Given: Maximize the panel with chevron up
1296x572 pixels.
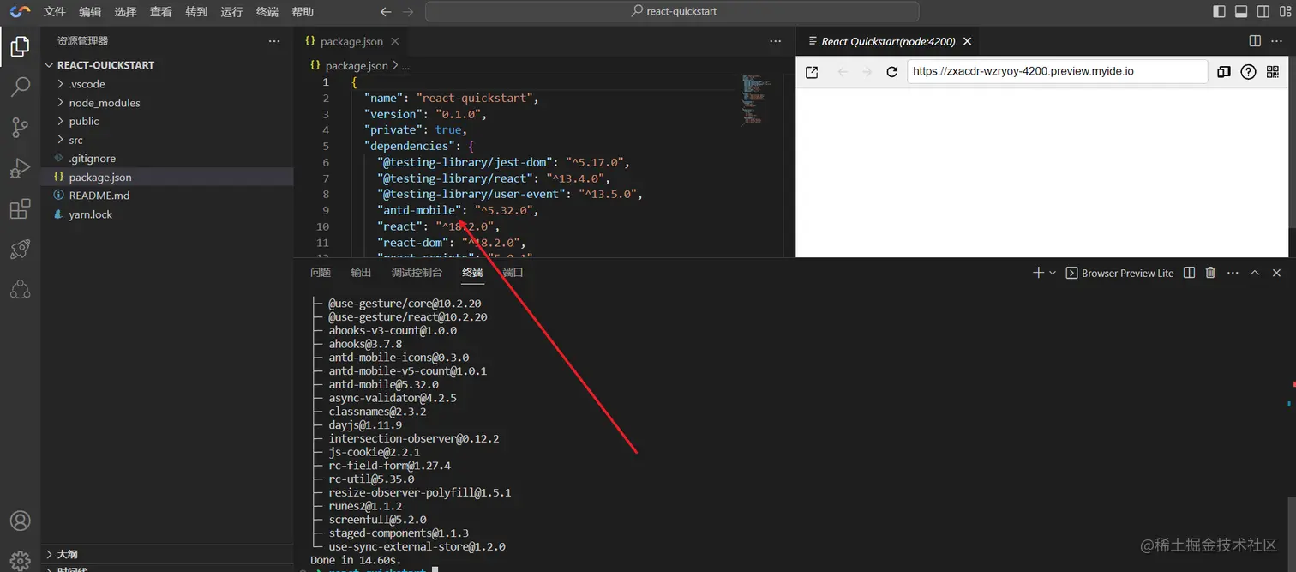Looking at the screenshot, I should (1255, 273).
